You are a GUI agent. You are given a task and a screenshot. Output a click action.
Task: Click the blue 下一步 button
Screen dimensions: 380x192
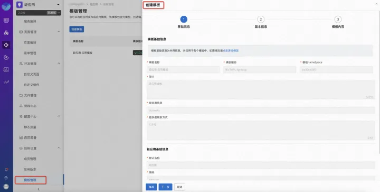click(x=165, y=187)
